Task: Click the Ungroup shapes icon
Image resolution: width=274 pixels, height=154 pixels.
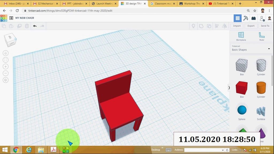Action: coord(209,26)
